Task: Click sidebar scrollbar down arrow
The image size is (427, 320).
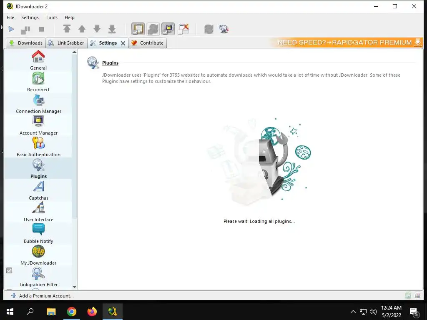Action: [x=74, y=287]
